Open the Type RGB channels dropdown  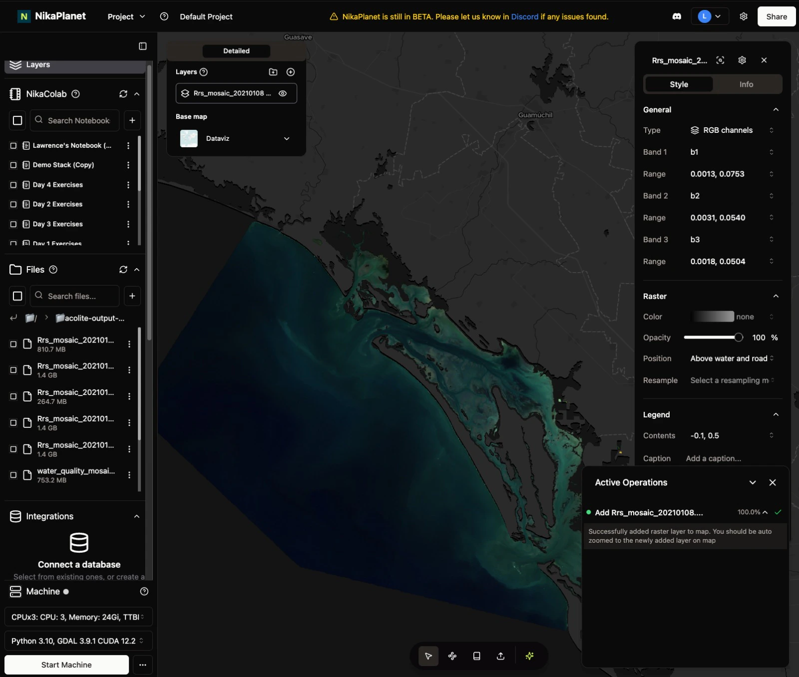(x=732, y=130)
